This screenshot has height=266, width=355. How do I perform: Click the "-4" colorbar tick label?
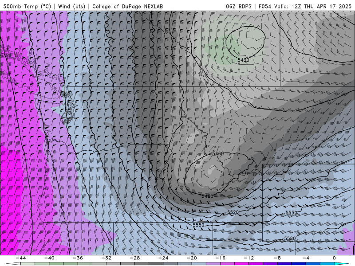coord(306,258)
